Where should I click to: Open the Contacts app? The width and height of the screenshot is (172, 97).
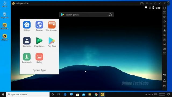(27, 41)
